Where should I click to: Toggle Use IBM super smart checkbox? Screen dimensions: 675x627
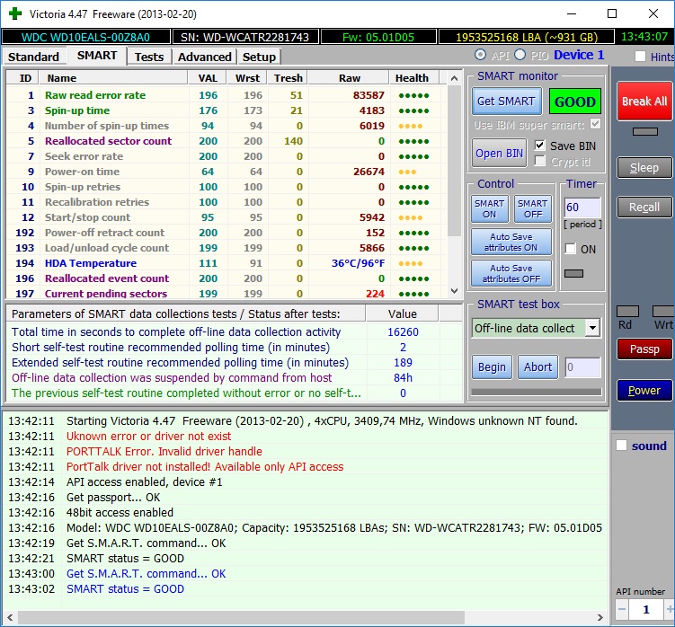[595, 124]
